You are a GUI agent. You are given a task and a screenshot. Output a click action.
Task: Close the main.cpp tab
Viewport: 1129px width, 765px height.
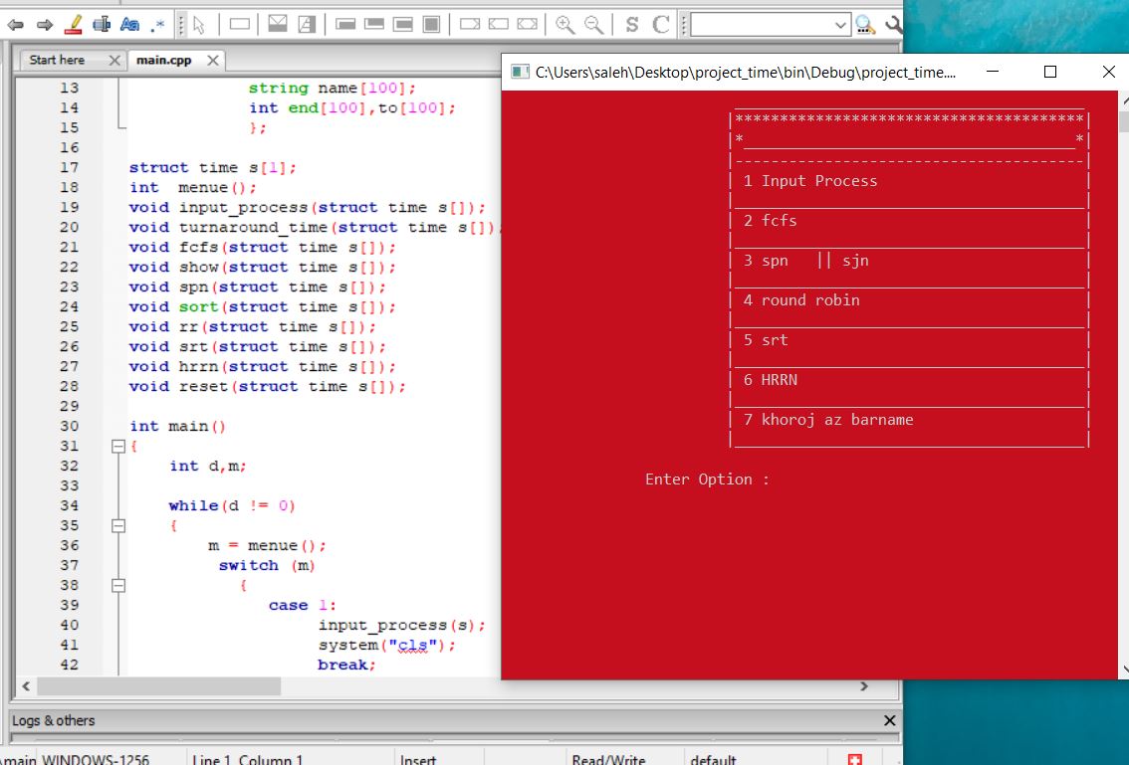212,60
